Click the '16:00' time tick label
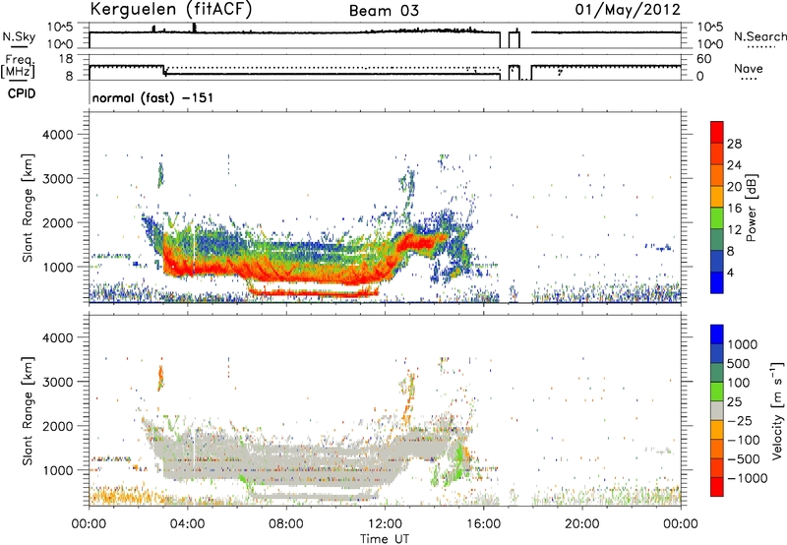The width and height of the screenshot is (787, 545). (x=483, y=524)
